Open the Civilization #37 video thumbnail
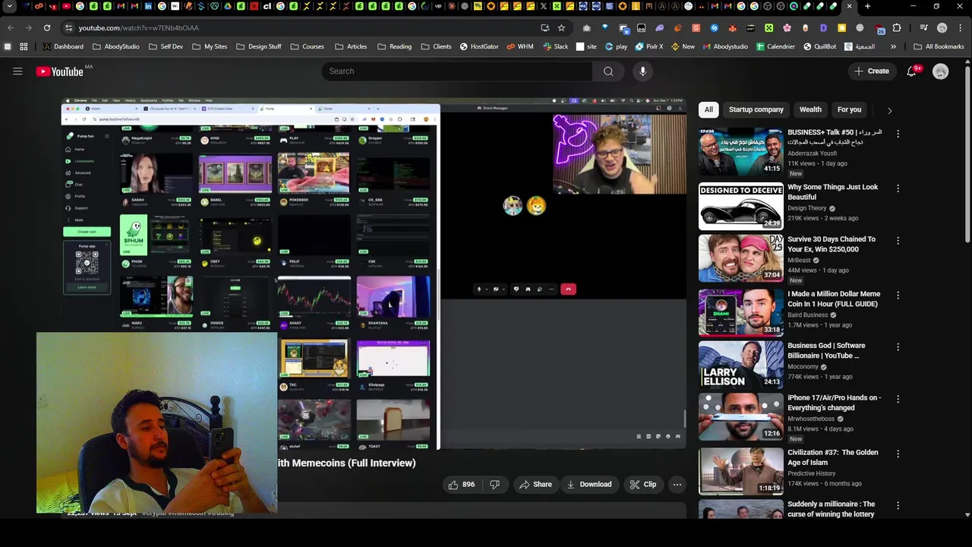 pos(740,471)
